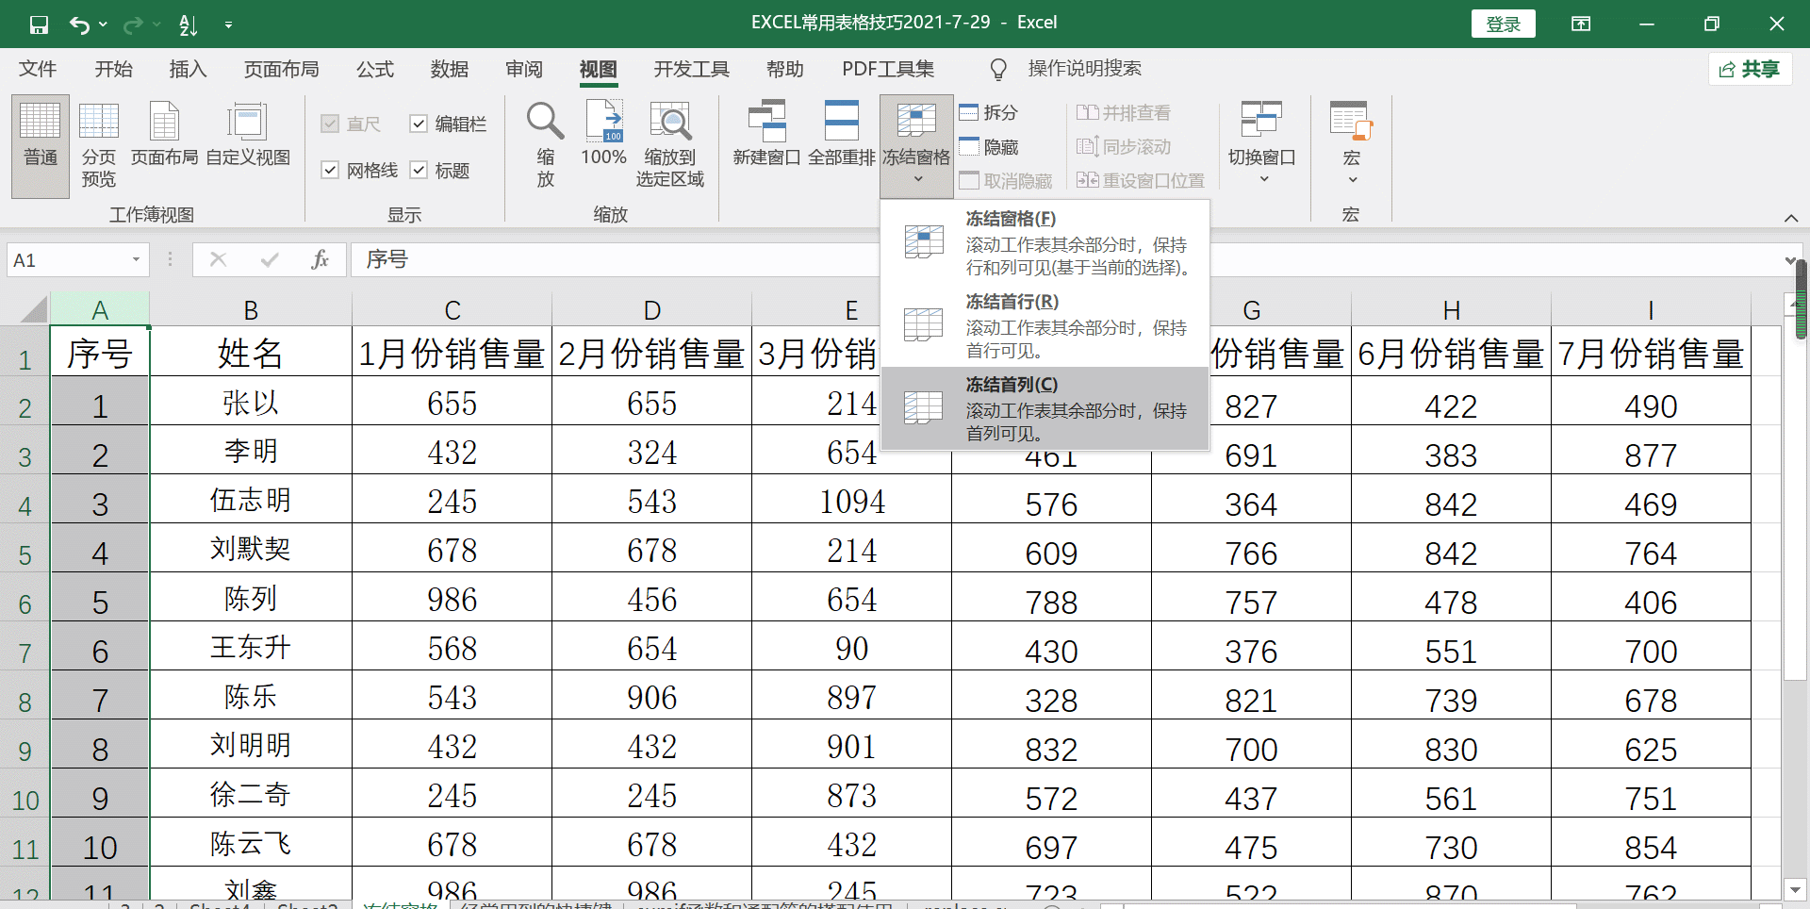Screen dimensions: 1810x909
Task: Switch to 分页预览 page break preview
Action: [x=98, y=146]
